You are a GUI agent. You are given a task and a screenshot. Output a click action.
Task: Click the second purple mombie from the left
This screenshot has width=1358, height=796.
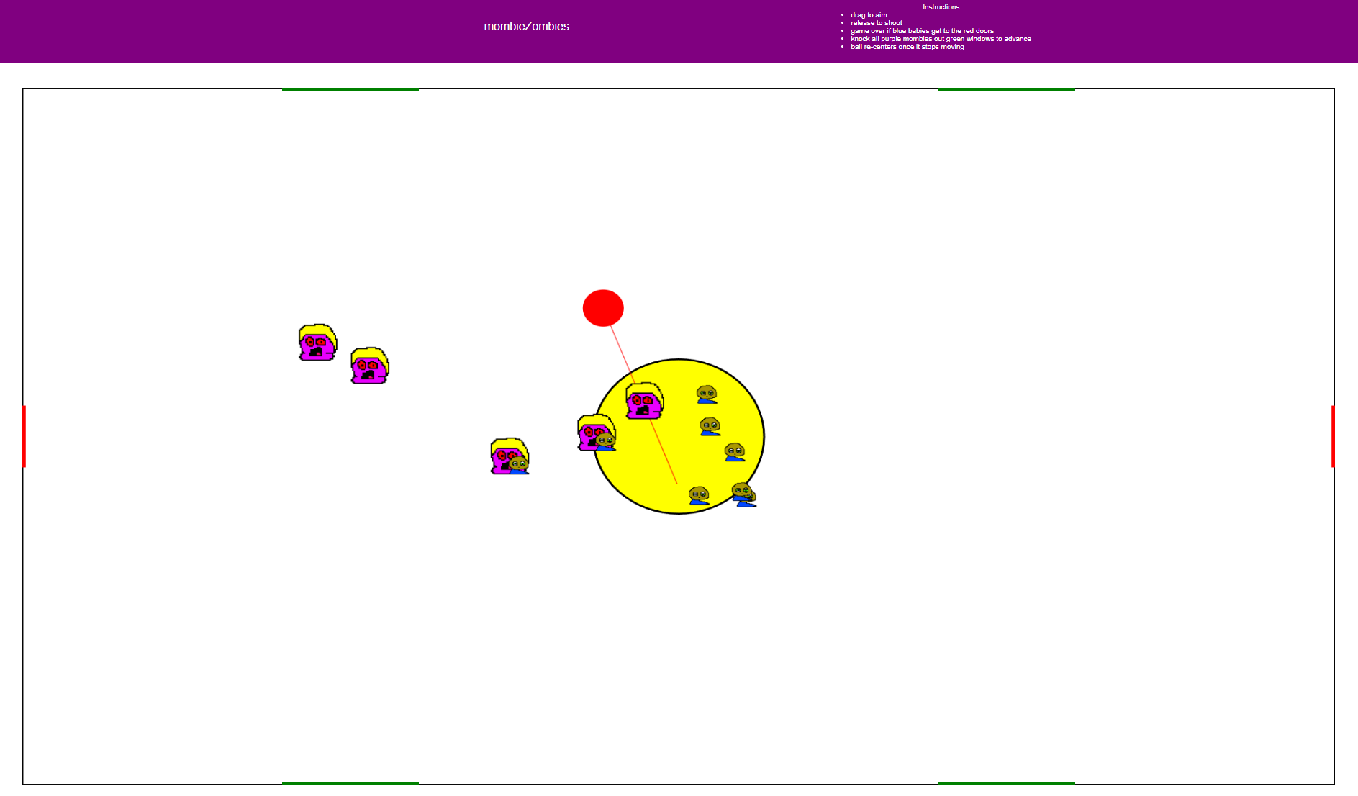(x=369, y=366)
